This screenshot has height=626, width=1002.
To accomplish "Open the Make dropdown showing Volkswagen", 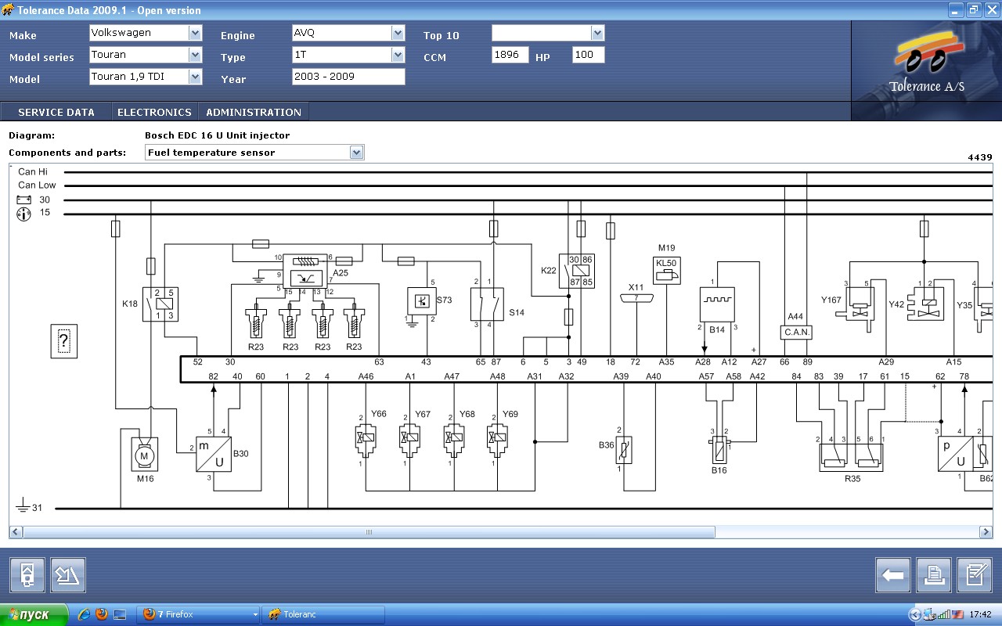I will [195, 33].
